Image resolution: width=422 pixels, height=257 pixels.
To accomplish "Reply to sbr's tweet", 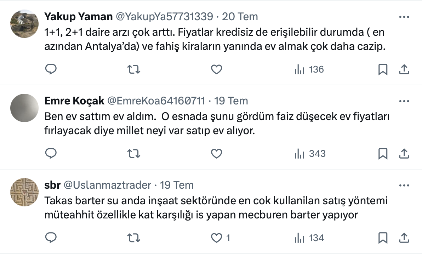I will pos(51,238).
